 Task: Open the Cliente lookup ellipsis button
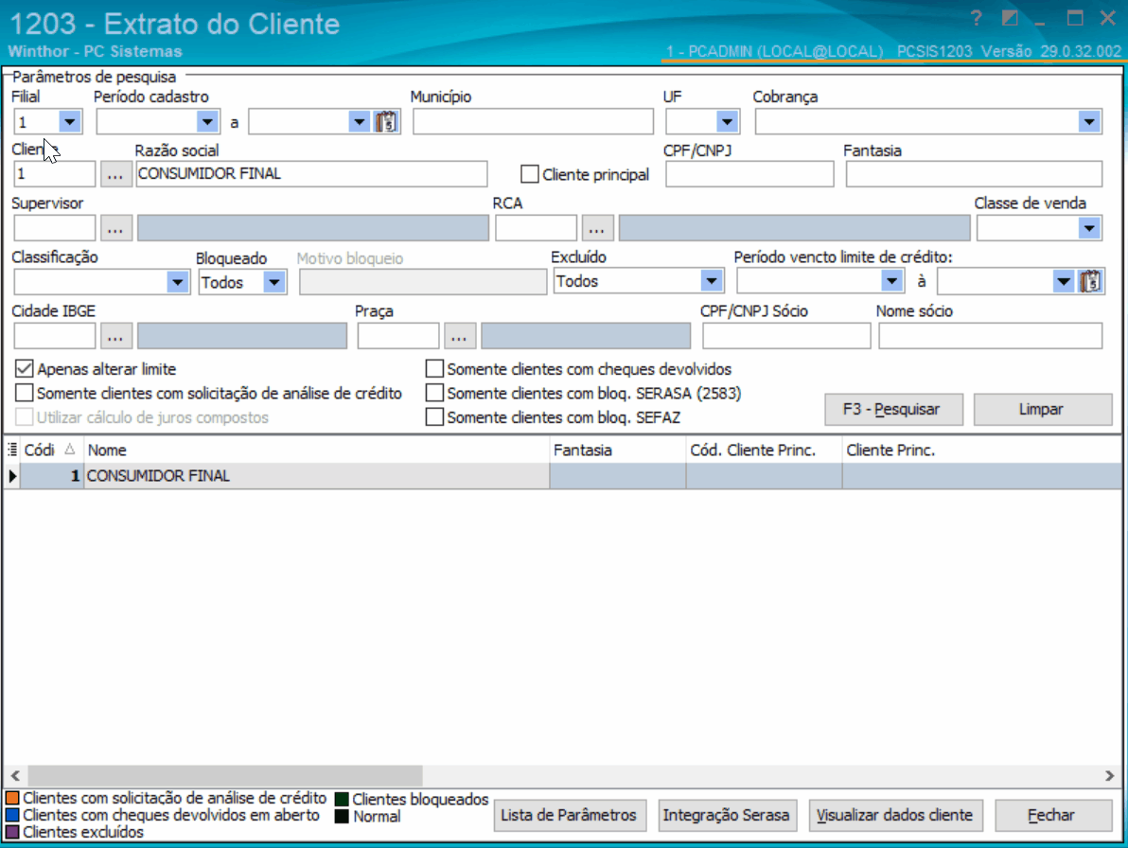coord(115,174)
